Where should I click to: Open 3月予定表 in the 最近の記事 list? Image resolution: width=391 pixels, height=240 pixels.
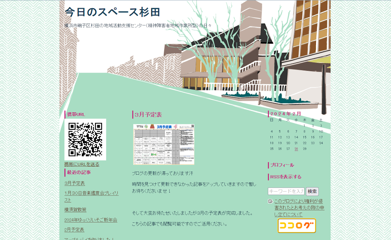point(75,183)
